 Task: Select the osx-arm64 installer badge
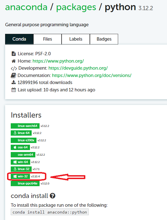23,155
